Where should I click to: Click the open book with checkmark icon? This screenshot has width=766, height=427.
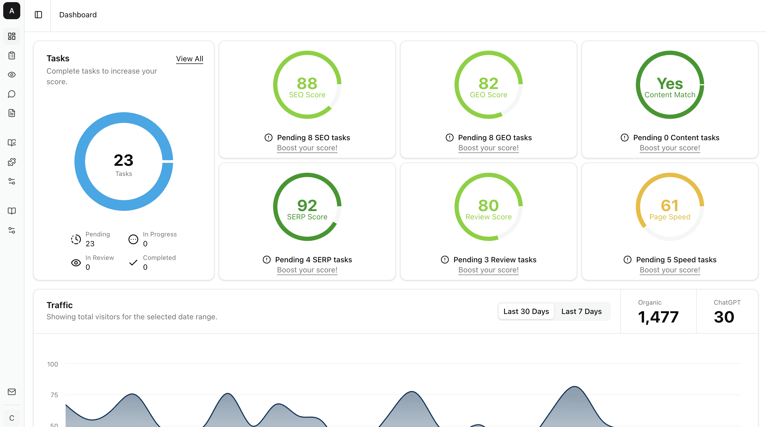point(11,143)
